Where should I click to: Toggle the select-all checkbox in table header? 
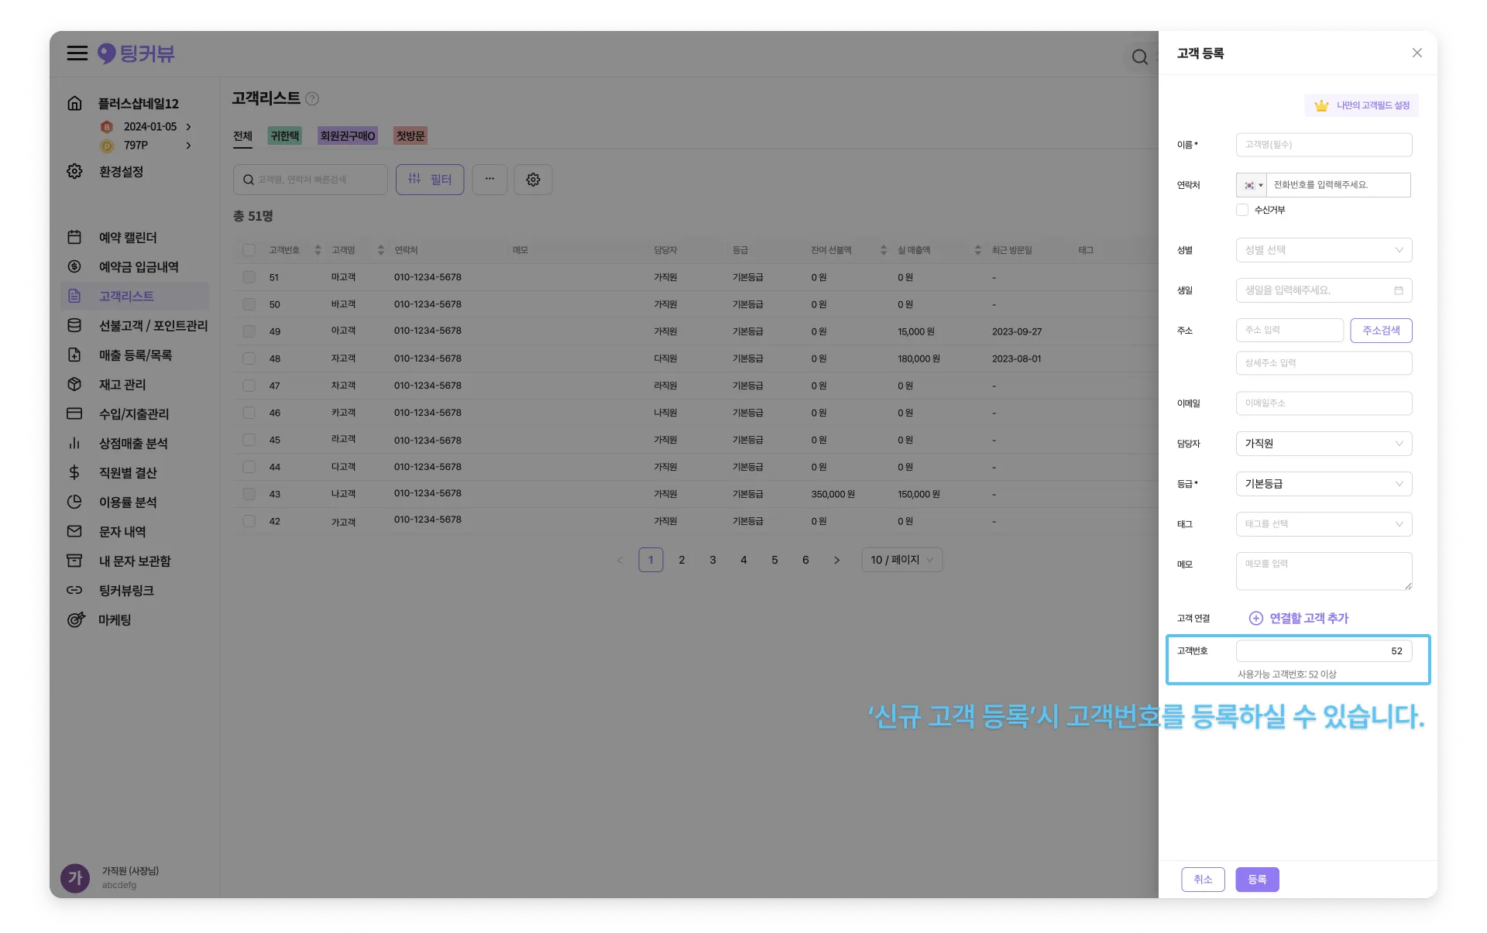pyautogui.click(x=249, y=250)
